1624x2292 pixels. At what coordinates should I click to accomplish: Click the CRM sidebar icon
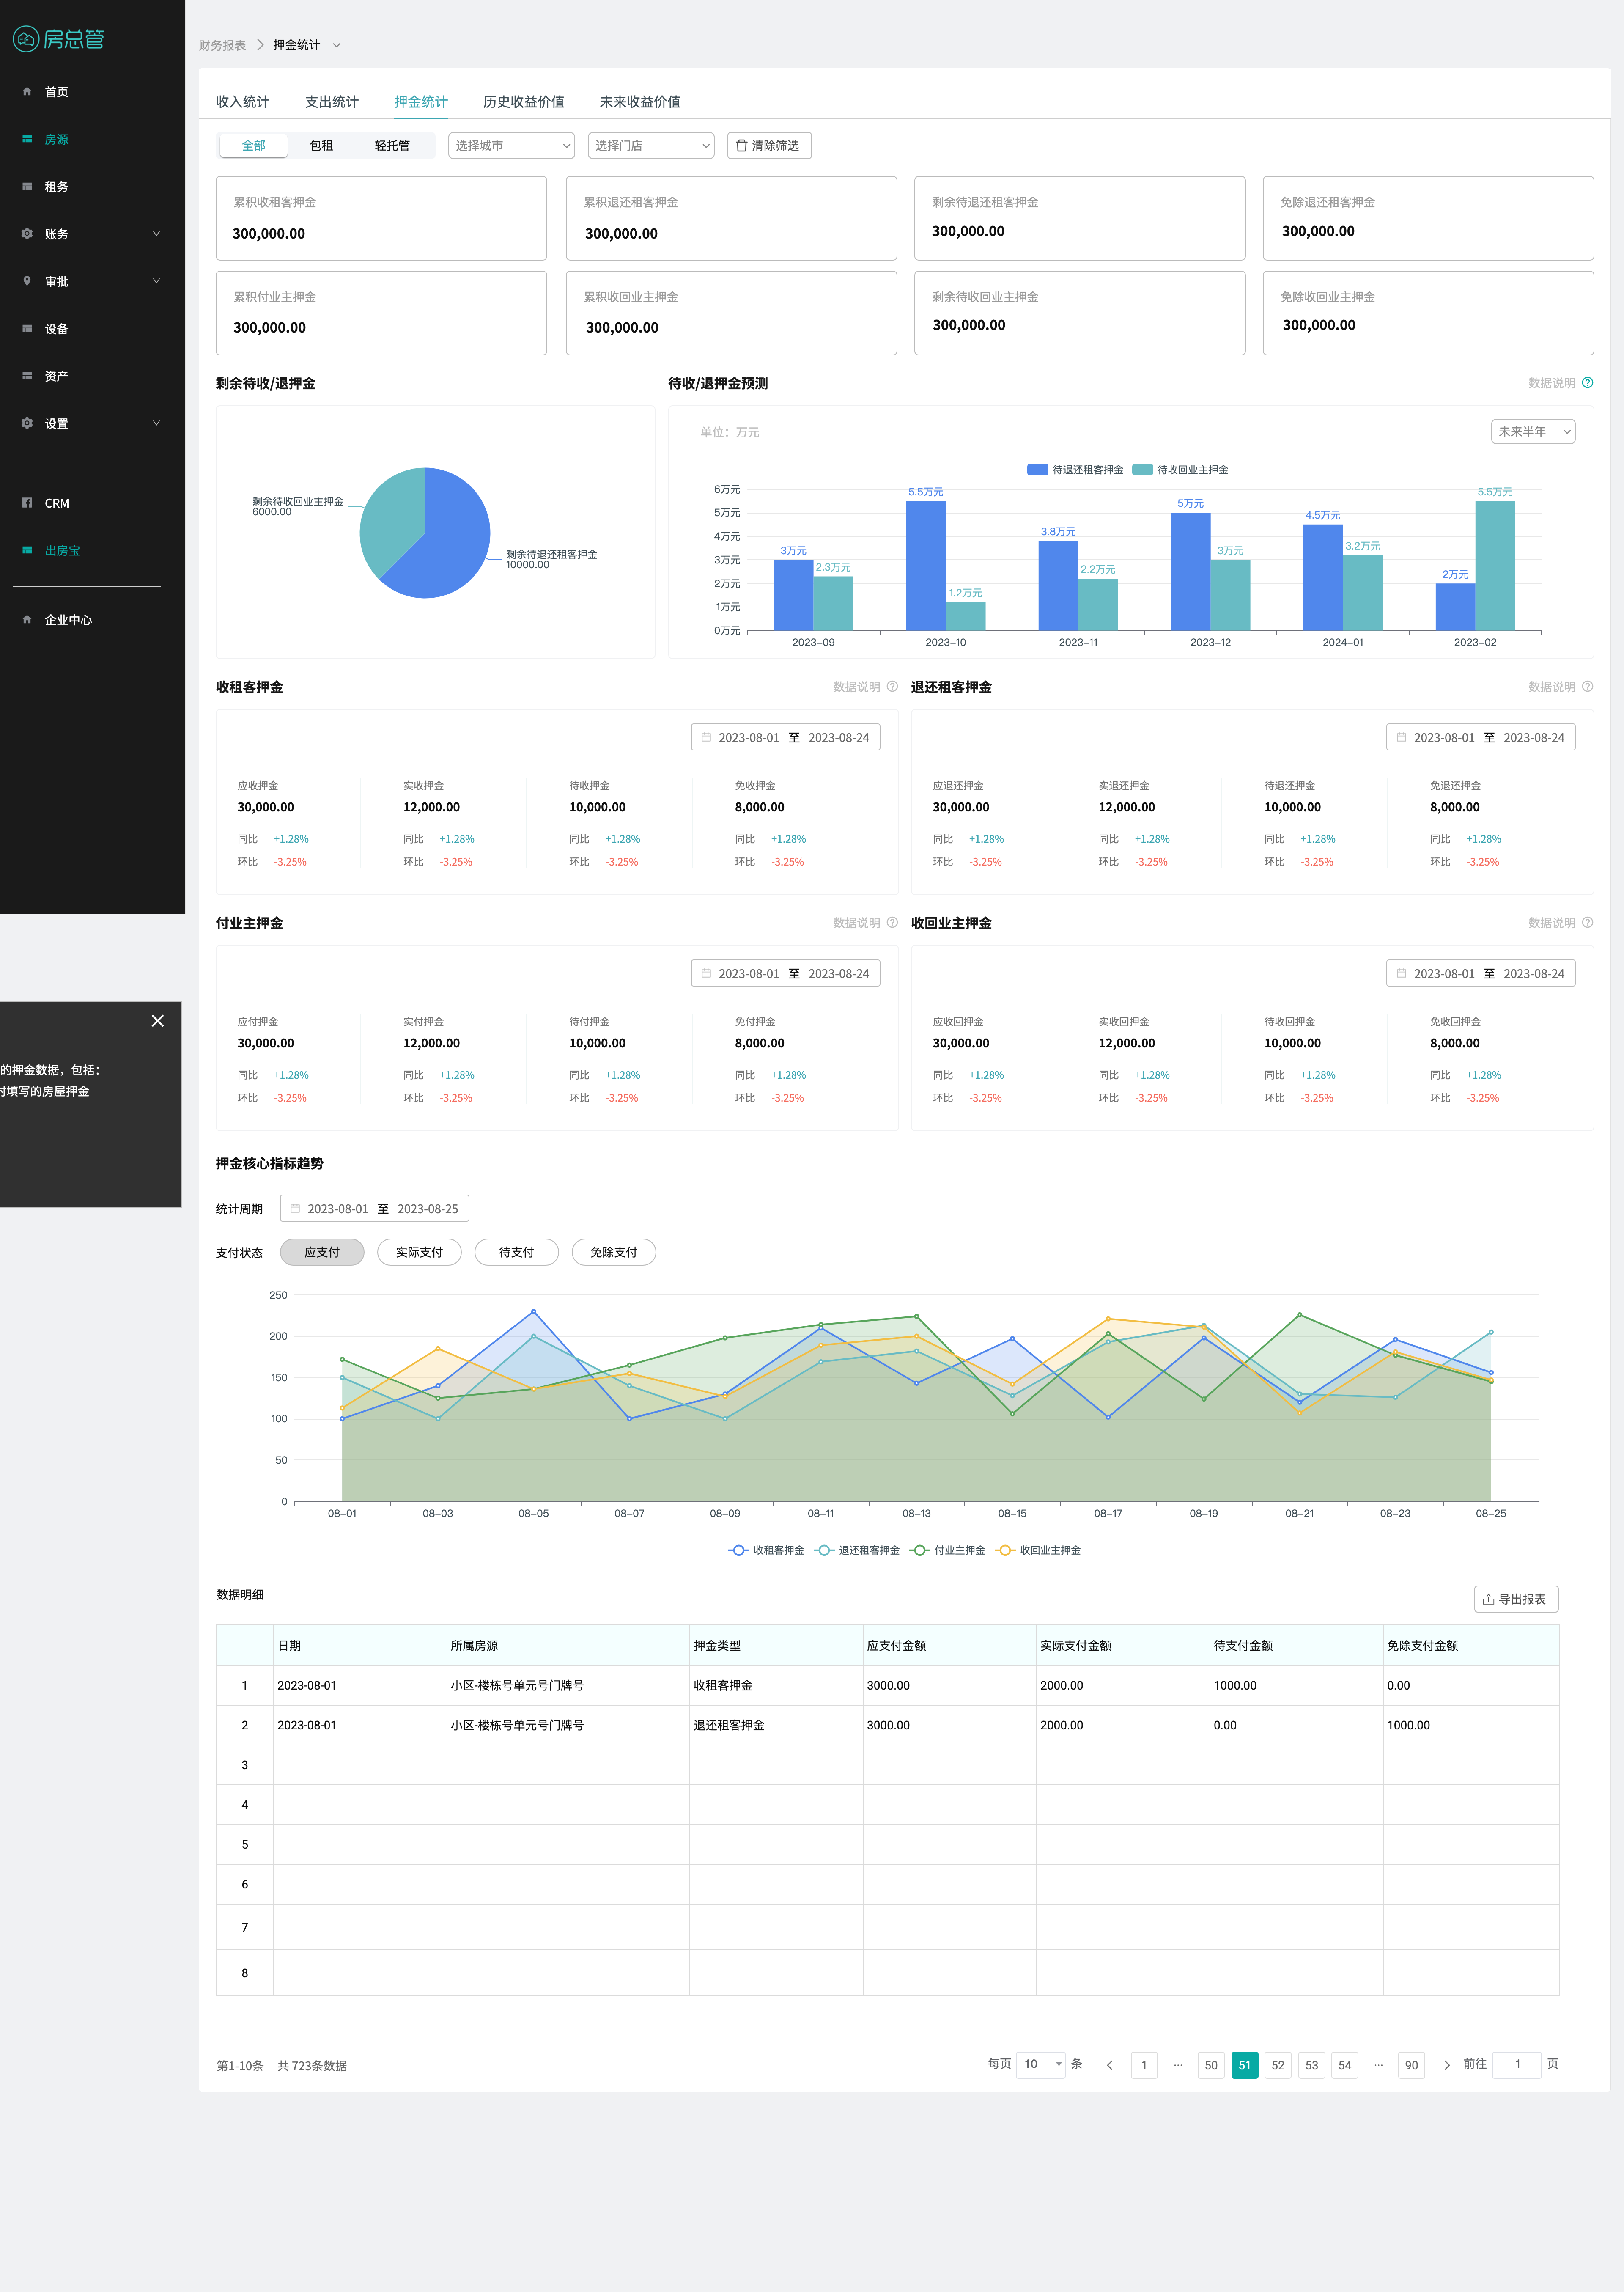tap(27, 503)
